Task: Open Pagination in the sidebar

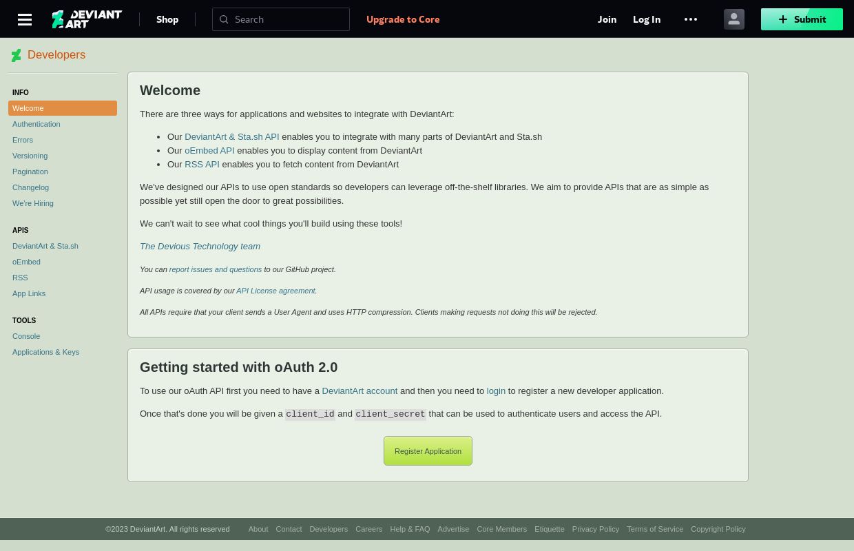Action: (x=30, y=171)
